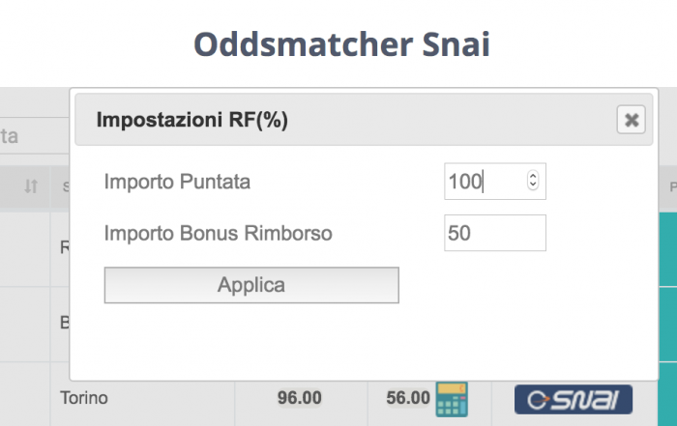Click the 56.00 odds value
The width and height of the screenshot is (677, 426).
pyautogui.click(x=408, y=398)
